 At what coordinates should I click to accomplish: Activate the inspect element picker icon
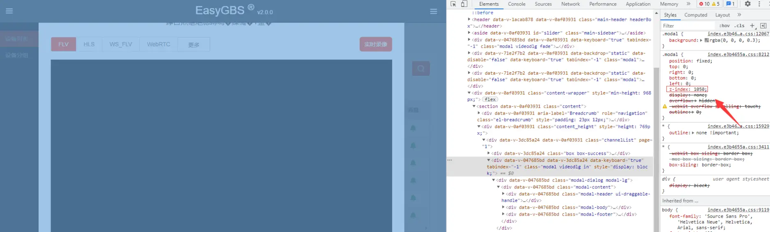[453, 4]
